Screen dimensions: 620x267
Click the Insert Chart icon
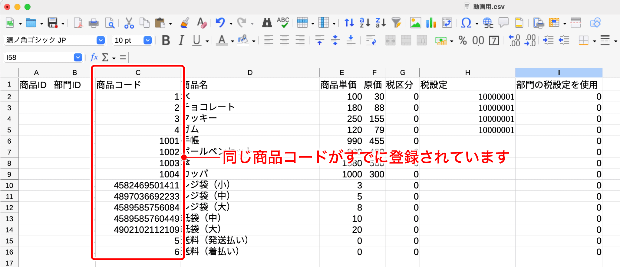(431, 23)
